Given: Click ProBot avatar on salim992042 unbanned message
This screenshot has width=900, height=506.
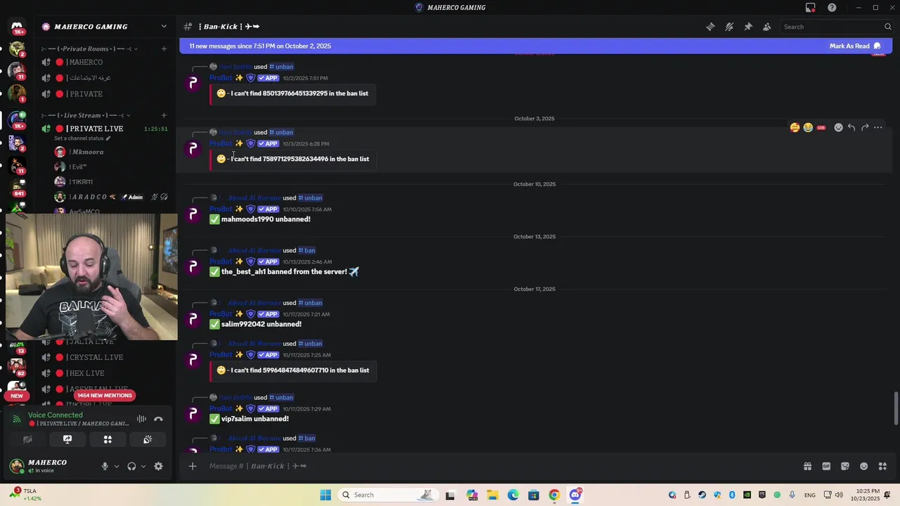Looking at the screenshot, I should pyautogui.click(x=193, y=319).
